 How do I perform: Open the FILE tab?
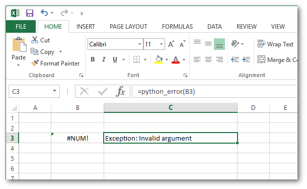coord(21,27)
